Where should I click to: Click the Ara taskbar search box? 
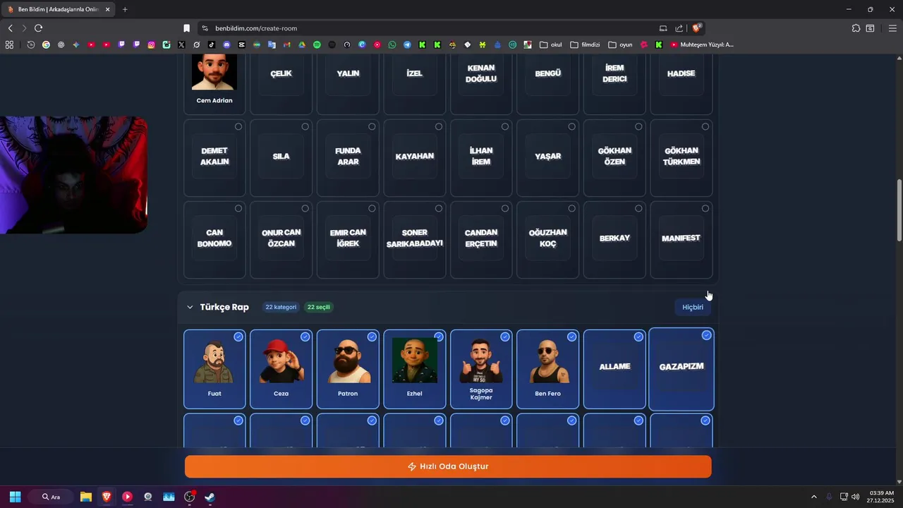coord(51,497)
